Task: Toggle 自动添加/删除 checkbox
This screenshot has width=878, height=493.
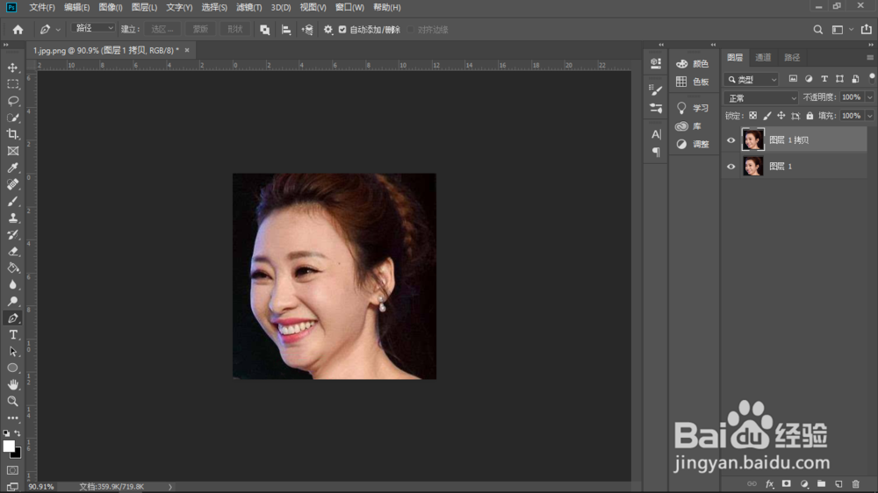Action: pos(342,30)
